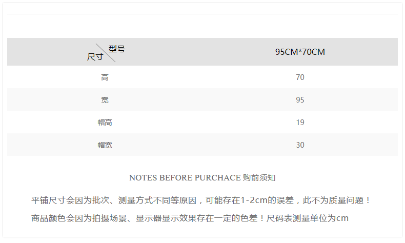
Task: Click the hood width value 30
Action: pyautogui.click(x=300, y=145)
